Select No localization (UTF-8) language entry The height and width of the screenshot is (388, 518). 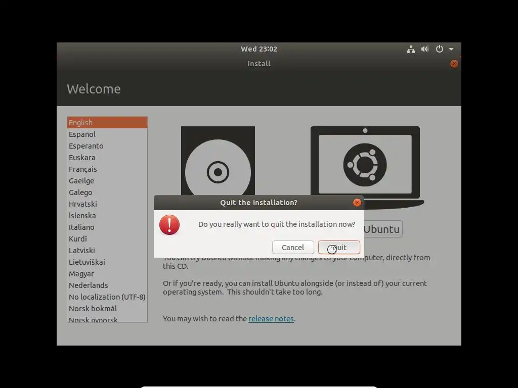pyautogui.click(x=107, y=297)
